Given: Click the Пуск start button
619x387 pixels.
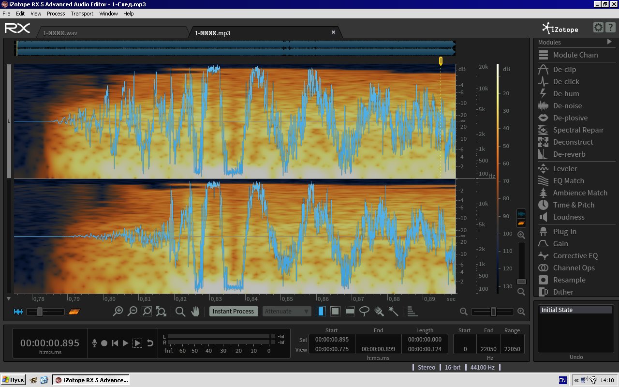Looking at the screenshot, I should [13, 380].
